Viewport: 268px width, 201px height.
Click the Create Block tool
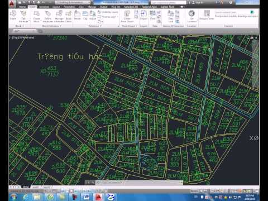pos(37,16)
